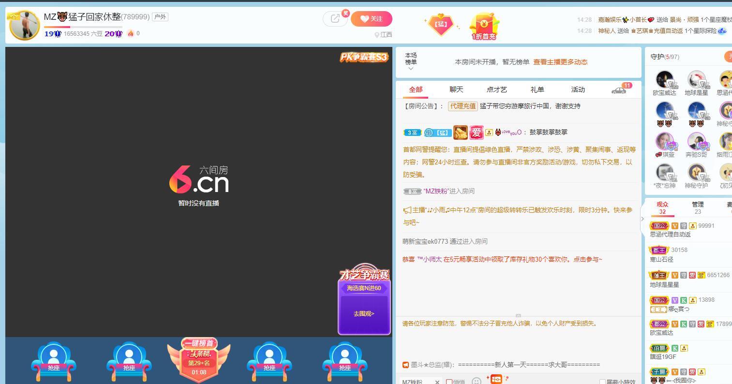The image size is (732, 384).
Task: Click the gold bar gift icon in chat
Action: pyautogui.click(x=460, y=132)
